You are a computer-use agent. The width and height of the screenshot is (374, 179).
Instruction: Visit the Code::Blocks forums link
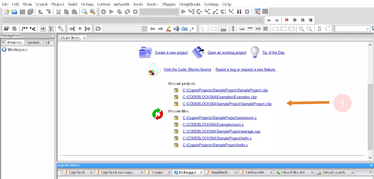(187, 69)
